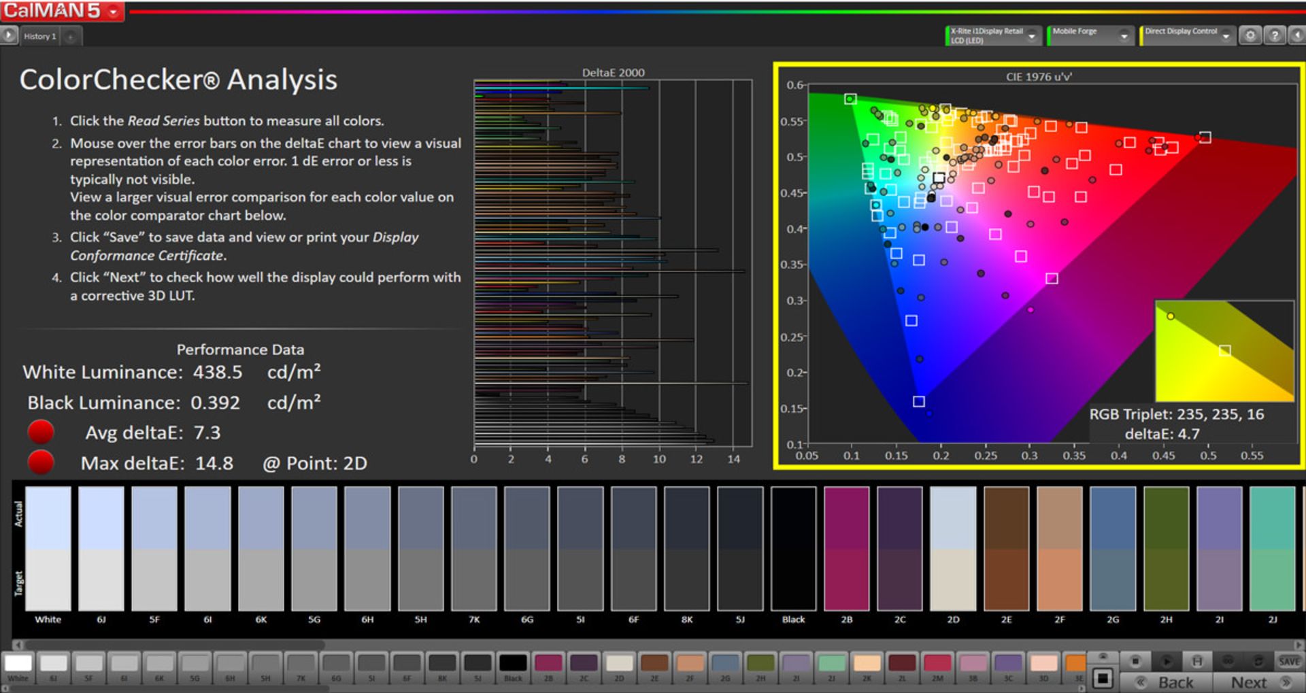The image size is (1306, 693).
Task: Select the 3B pink swatch in bottom strip
Action: pyautogui.click(x=973, y=667)
